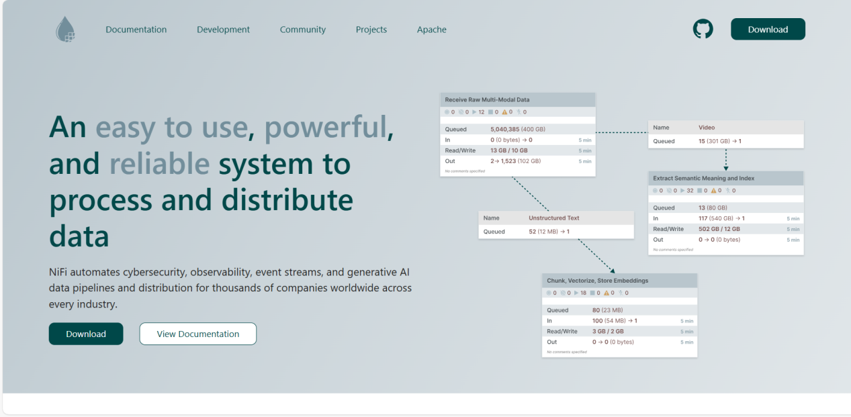Open the Apache menu
851x417 pixels.
tap(432, 30)
